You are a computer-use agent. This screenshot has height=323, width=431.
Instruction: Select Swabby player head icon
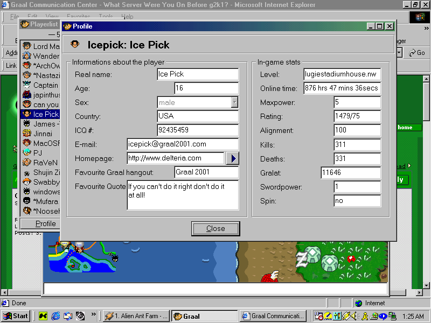tap(26, 182)
